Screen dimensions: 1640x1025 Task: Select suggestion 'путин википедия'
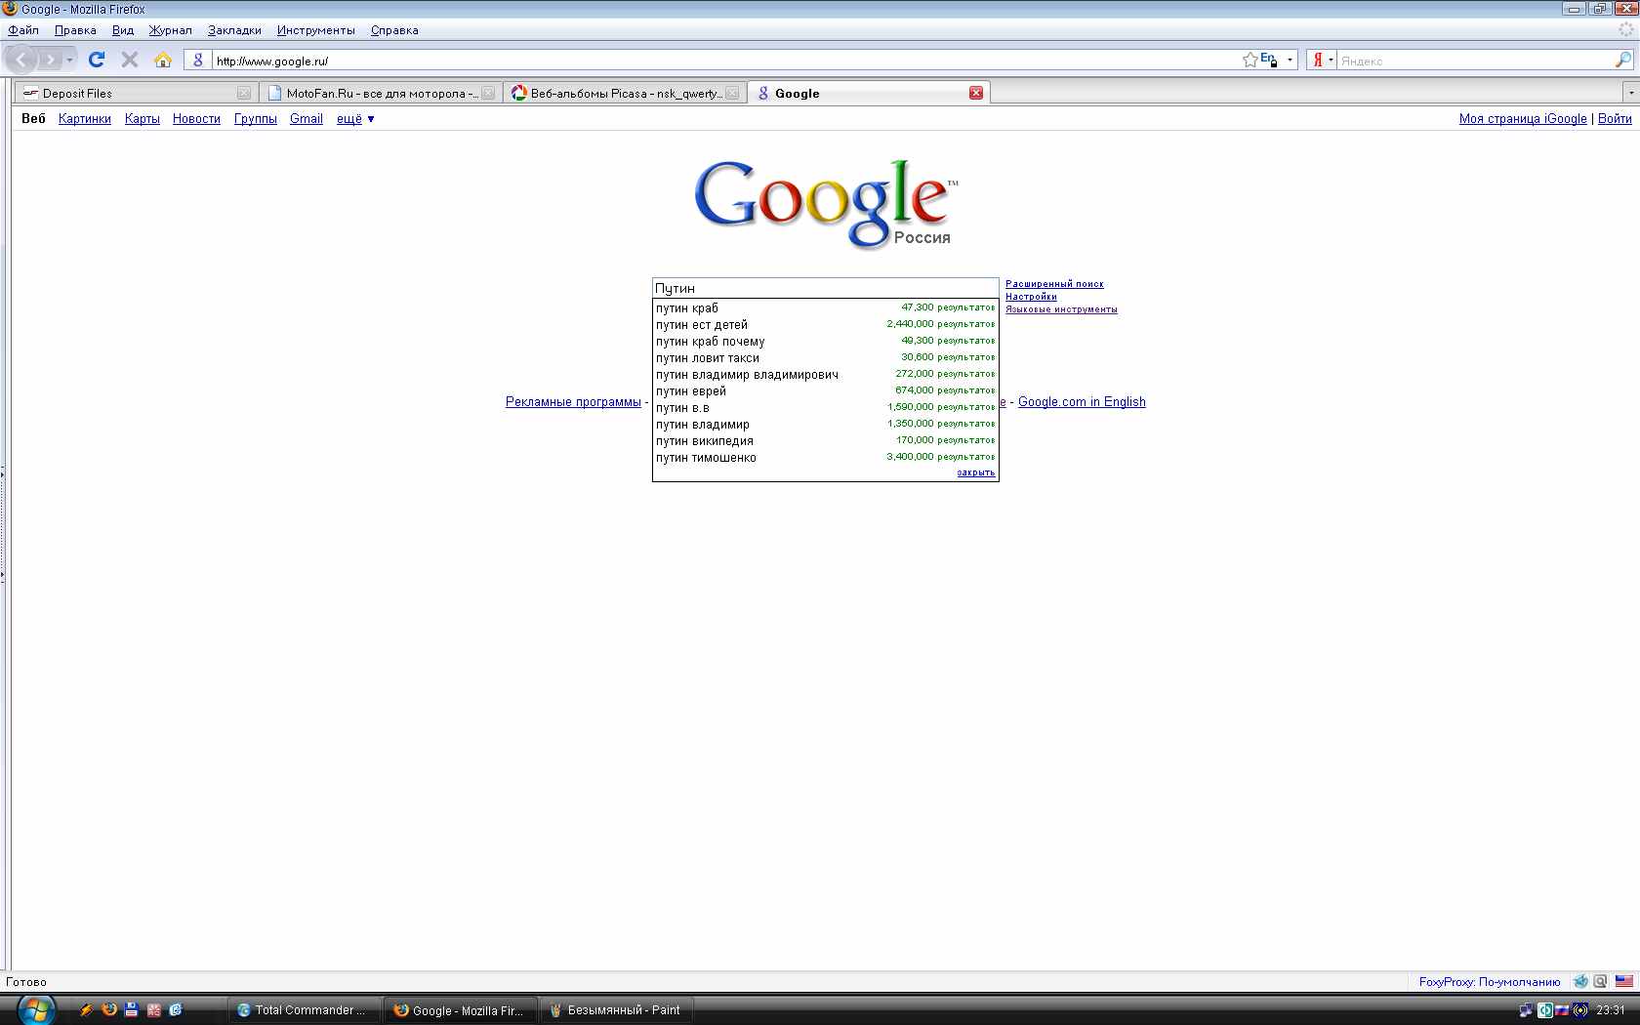click(x=826, y=441)
